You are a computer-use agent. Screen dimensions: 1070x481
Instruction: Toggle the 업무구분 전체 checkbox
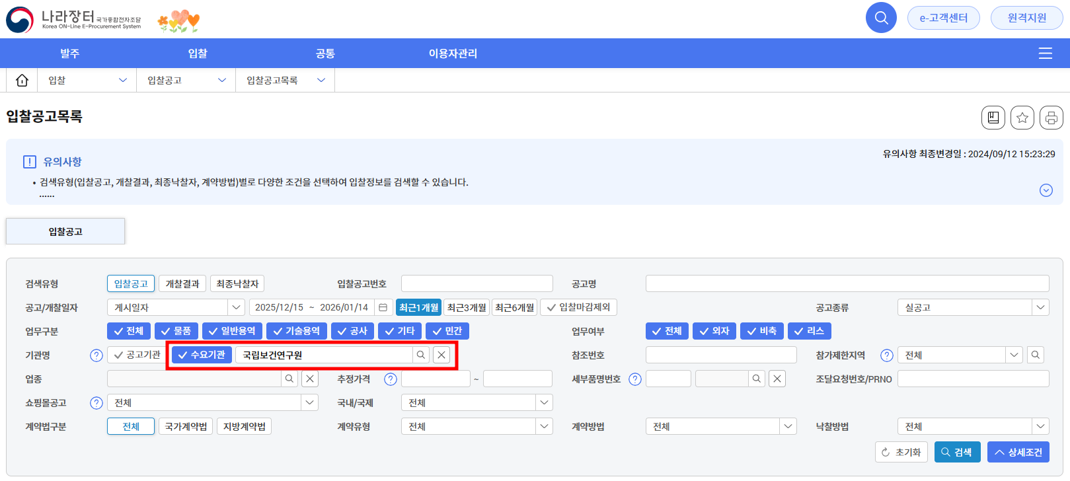pyautogui.click(x=129, y=331)
